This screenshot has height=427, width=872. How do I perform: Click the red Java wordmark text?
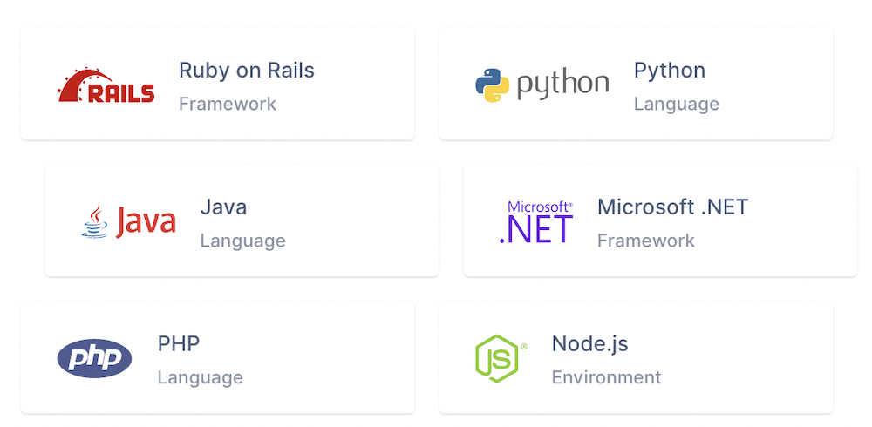tap(146, 222)
